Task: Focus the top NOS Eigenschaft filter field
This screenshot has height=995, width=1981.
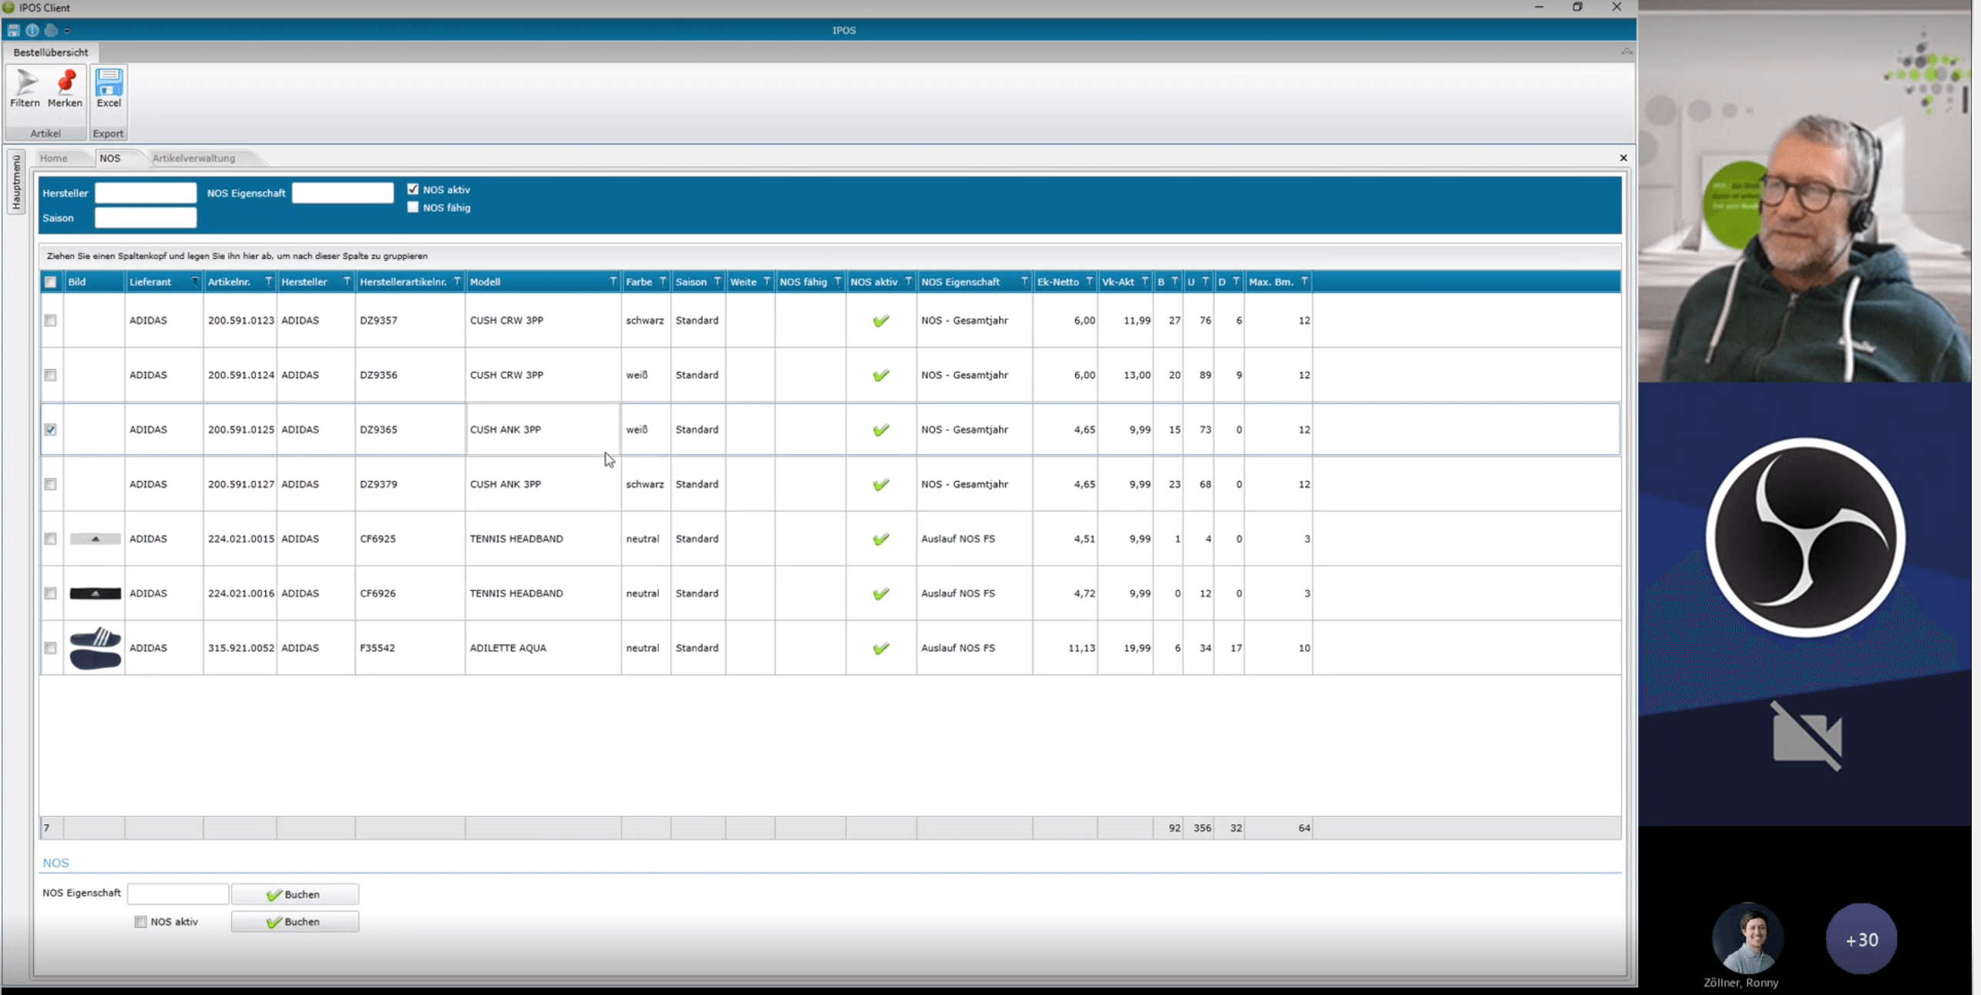Action: (x=343, y=193)
